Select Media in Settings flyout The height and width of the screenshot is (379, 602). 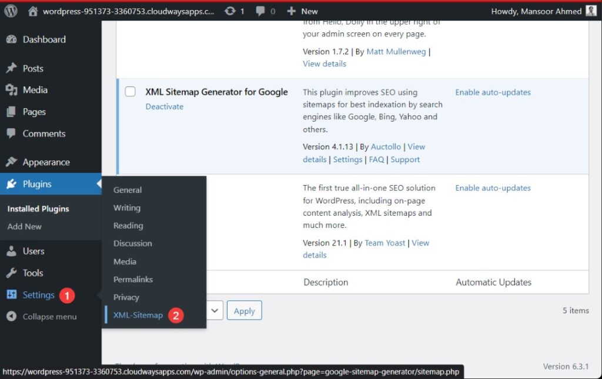[x=125, y=261]
